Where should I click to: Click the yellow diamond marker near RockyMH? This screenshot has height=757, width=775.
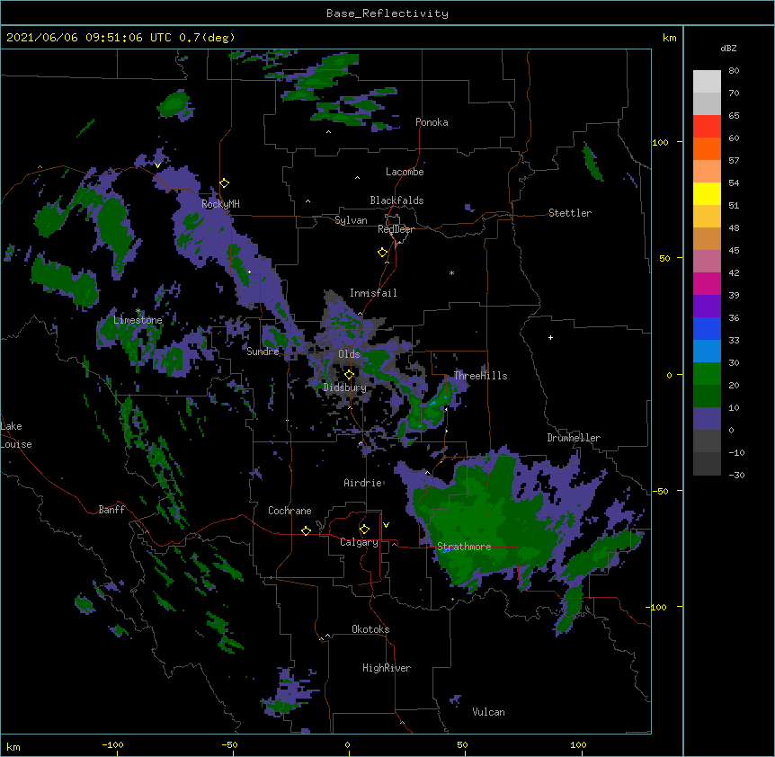coord(225,183)
